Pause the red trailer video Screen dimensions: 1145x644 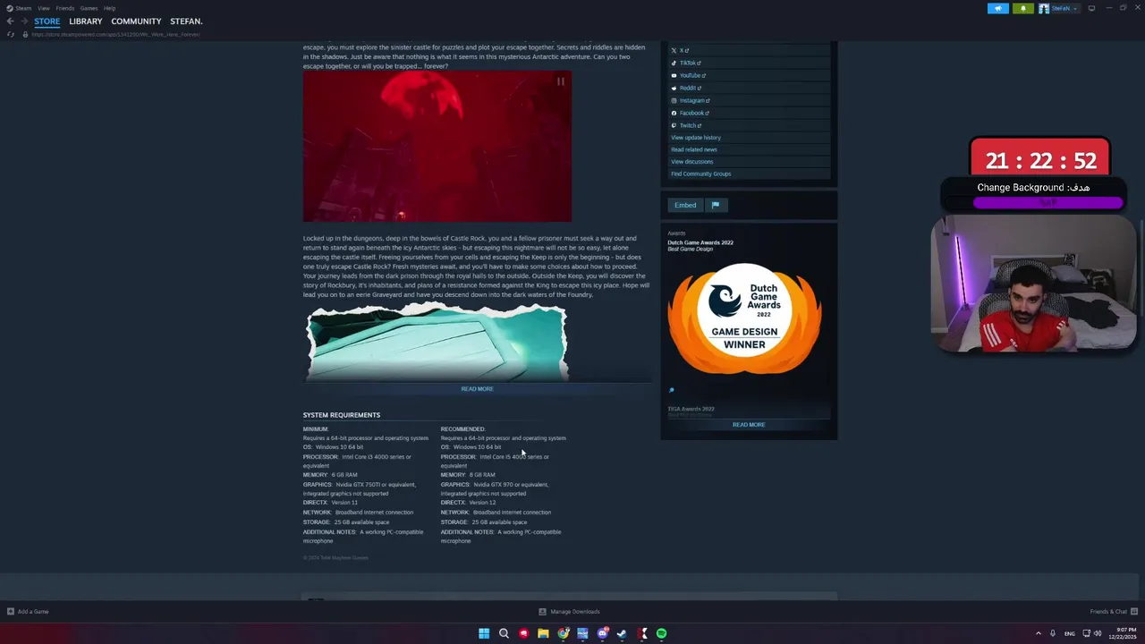point(561,81)
